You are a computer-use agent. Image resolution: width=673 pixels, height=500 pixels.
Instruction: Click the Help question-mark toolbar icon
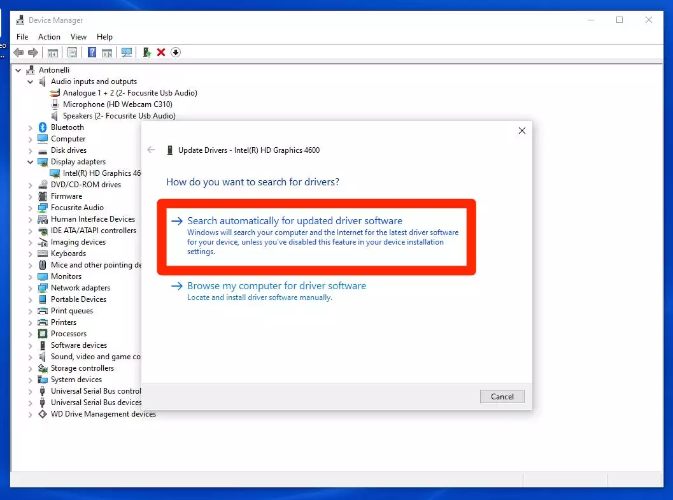click(x=92, y=52)
